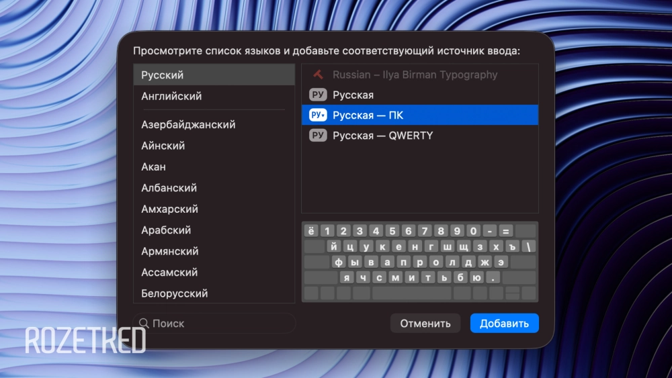
Task: Focus the Поиск search field
Action: pyautogui.click(x=218, y=323)
